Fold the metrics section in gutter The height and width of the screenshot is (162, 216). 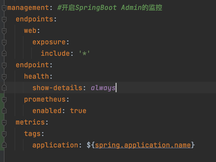click(4, 123)
